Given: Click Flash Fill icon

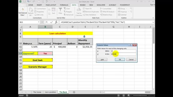Looking at the screenshot, I should (87, 9).
